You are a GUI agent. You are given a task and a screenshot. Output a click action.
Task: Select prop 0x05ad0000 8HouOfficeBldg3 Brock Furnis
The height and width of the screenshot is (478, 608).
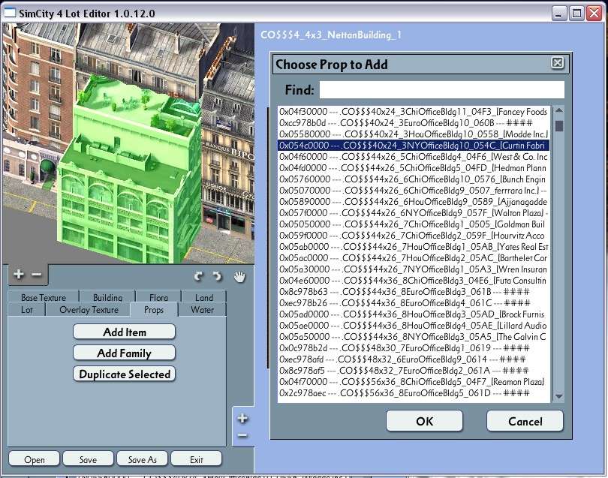414,314
